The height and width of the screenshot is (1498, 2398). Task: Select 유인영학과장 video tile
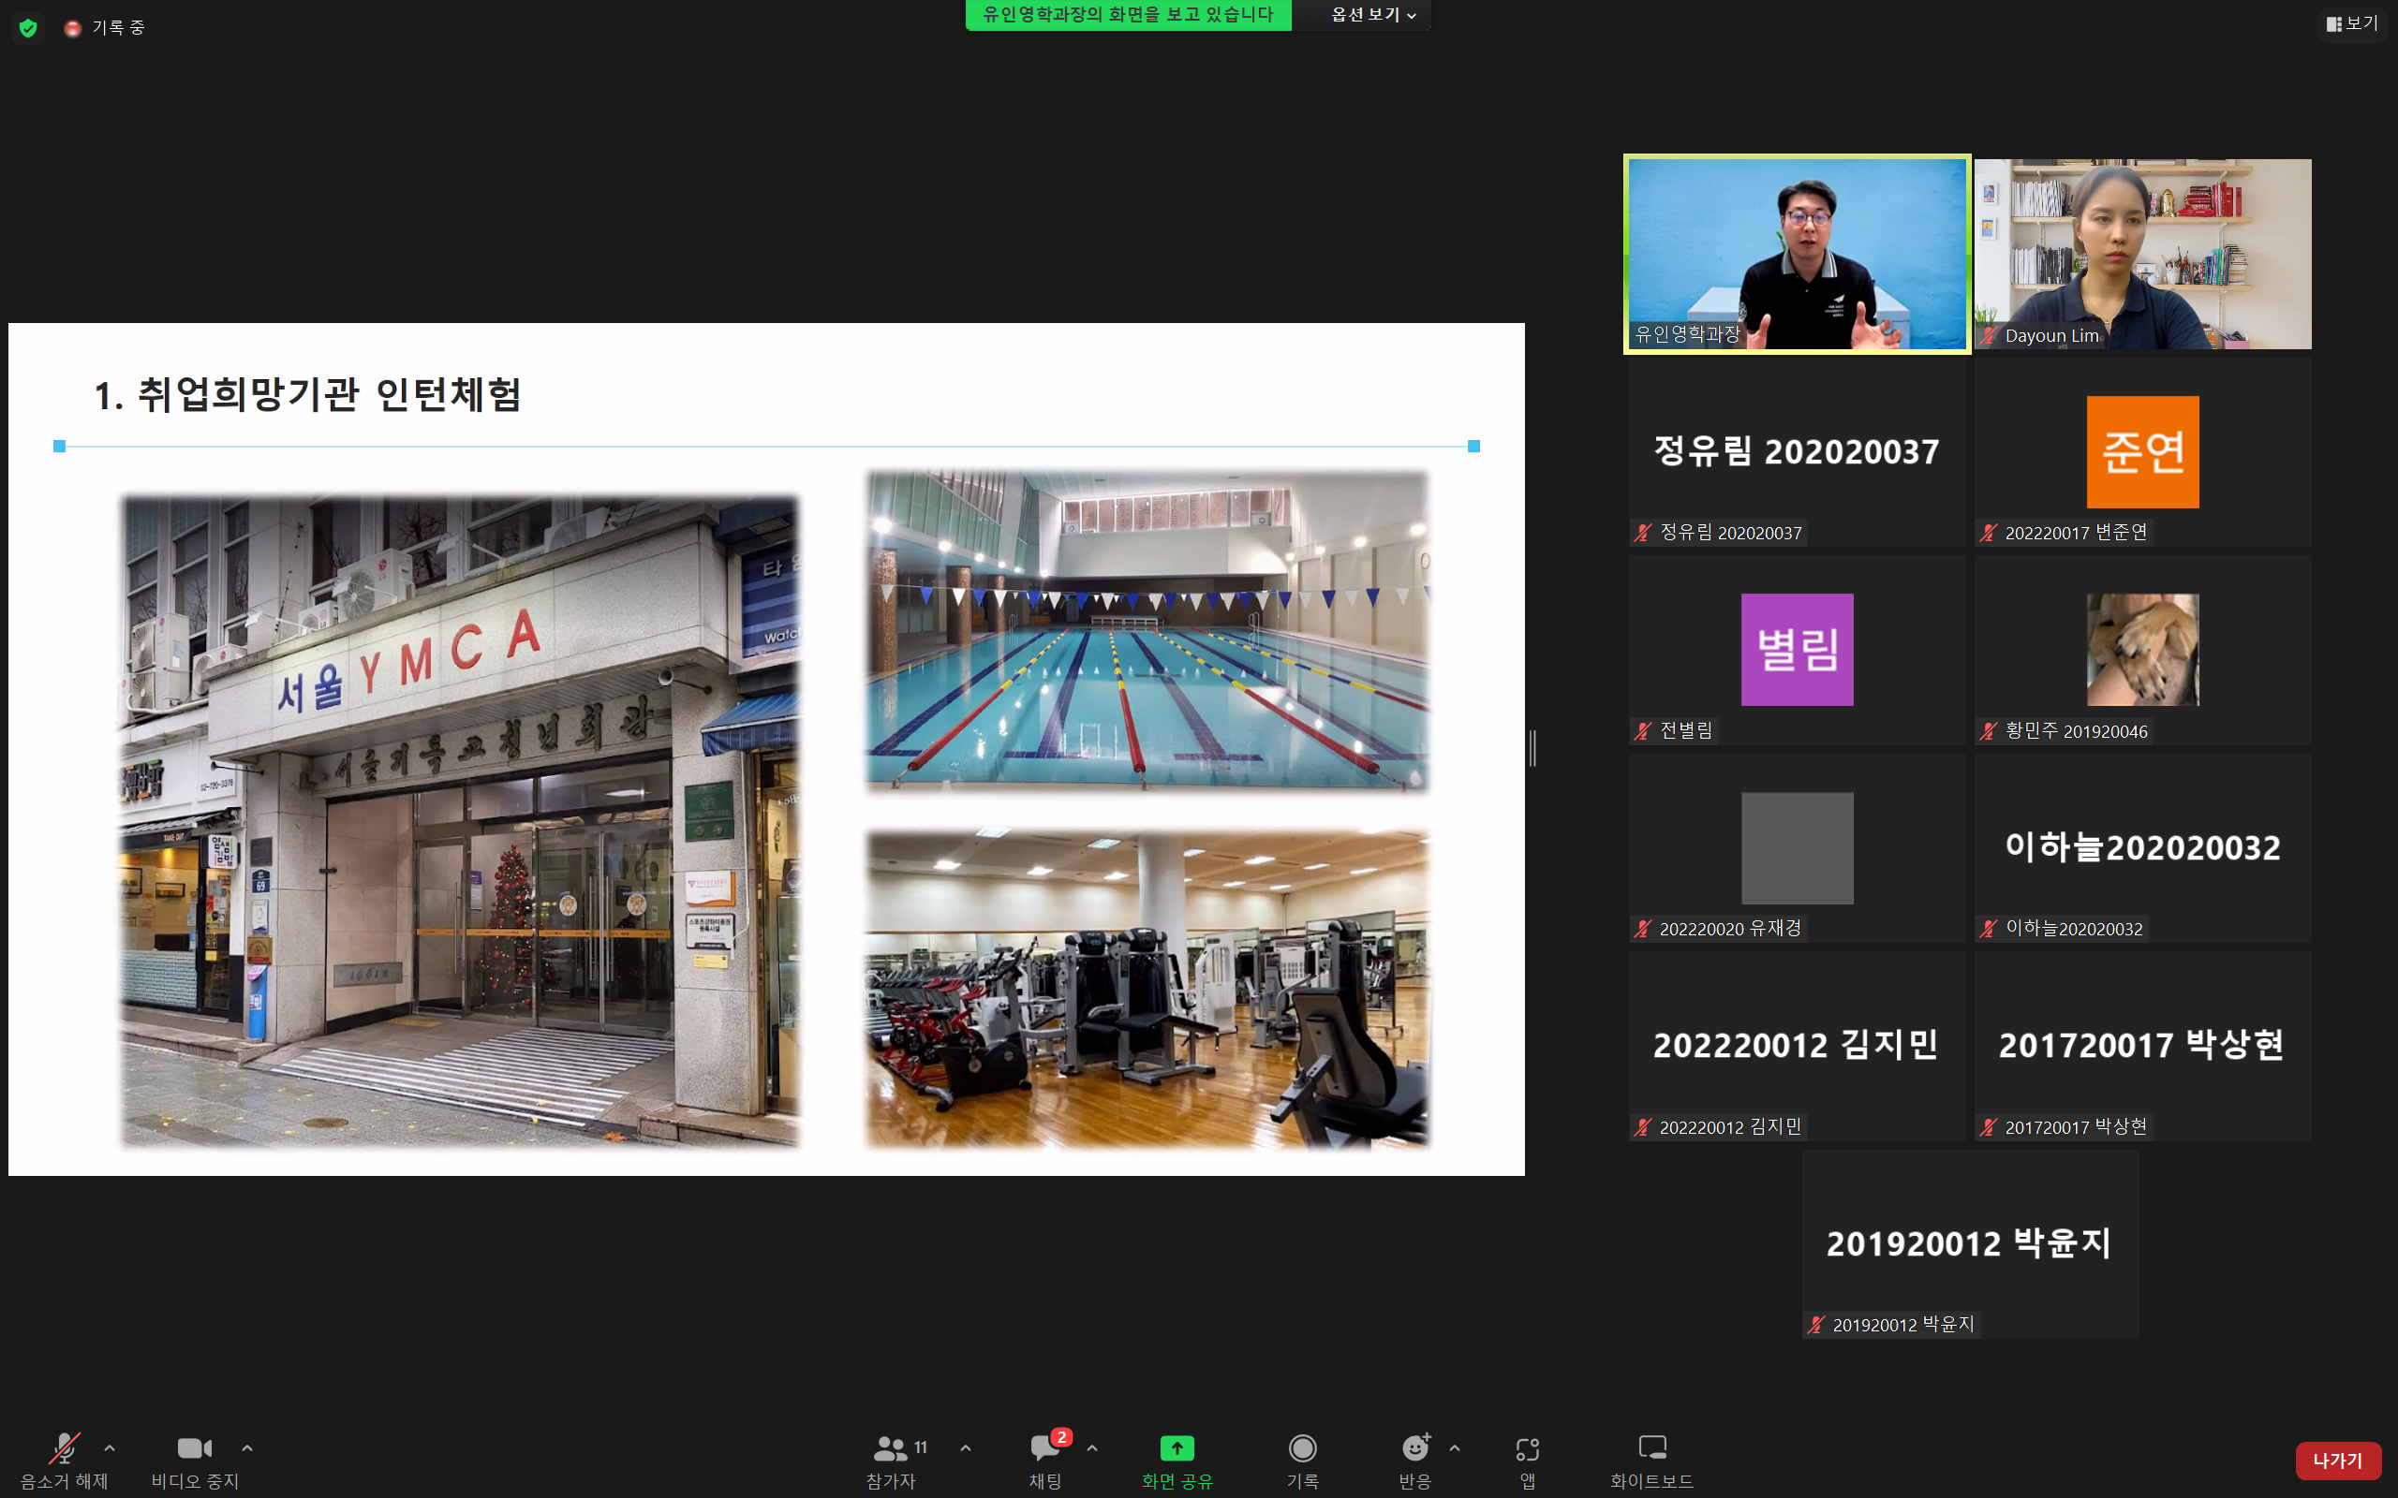tap(1797, 254)
